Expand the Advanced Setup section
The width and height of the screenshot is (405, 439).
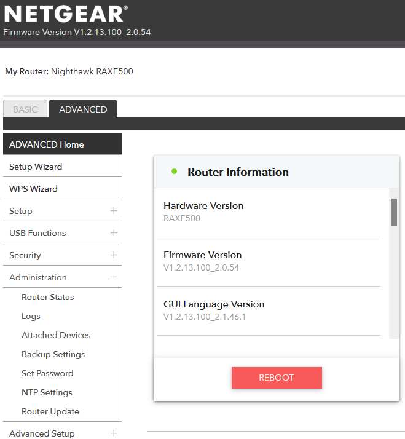coord(113,433)
